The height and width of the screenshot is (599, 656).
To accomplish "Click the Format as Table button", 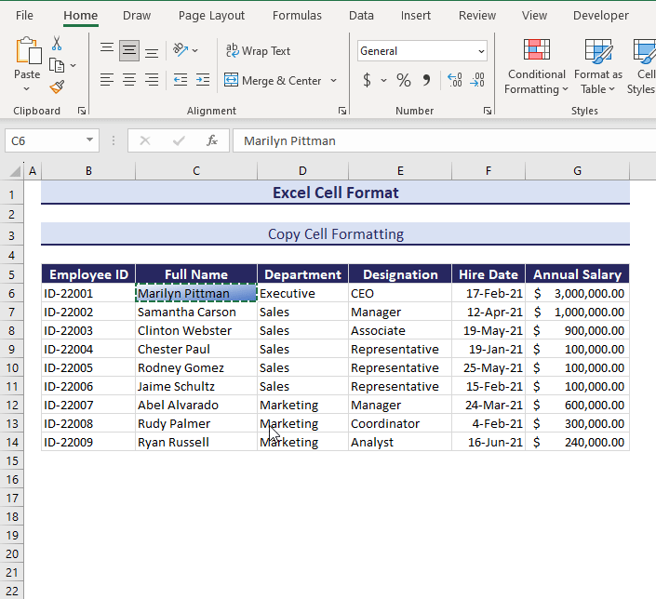I will 597,65.
